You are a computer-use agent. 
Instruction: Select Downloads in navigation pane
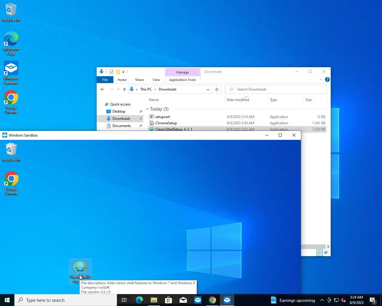120,119
